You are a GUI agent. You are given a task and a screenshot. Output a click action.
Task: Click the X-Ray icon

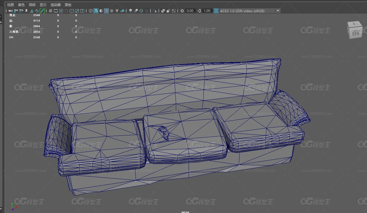click(163, 11)
